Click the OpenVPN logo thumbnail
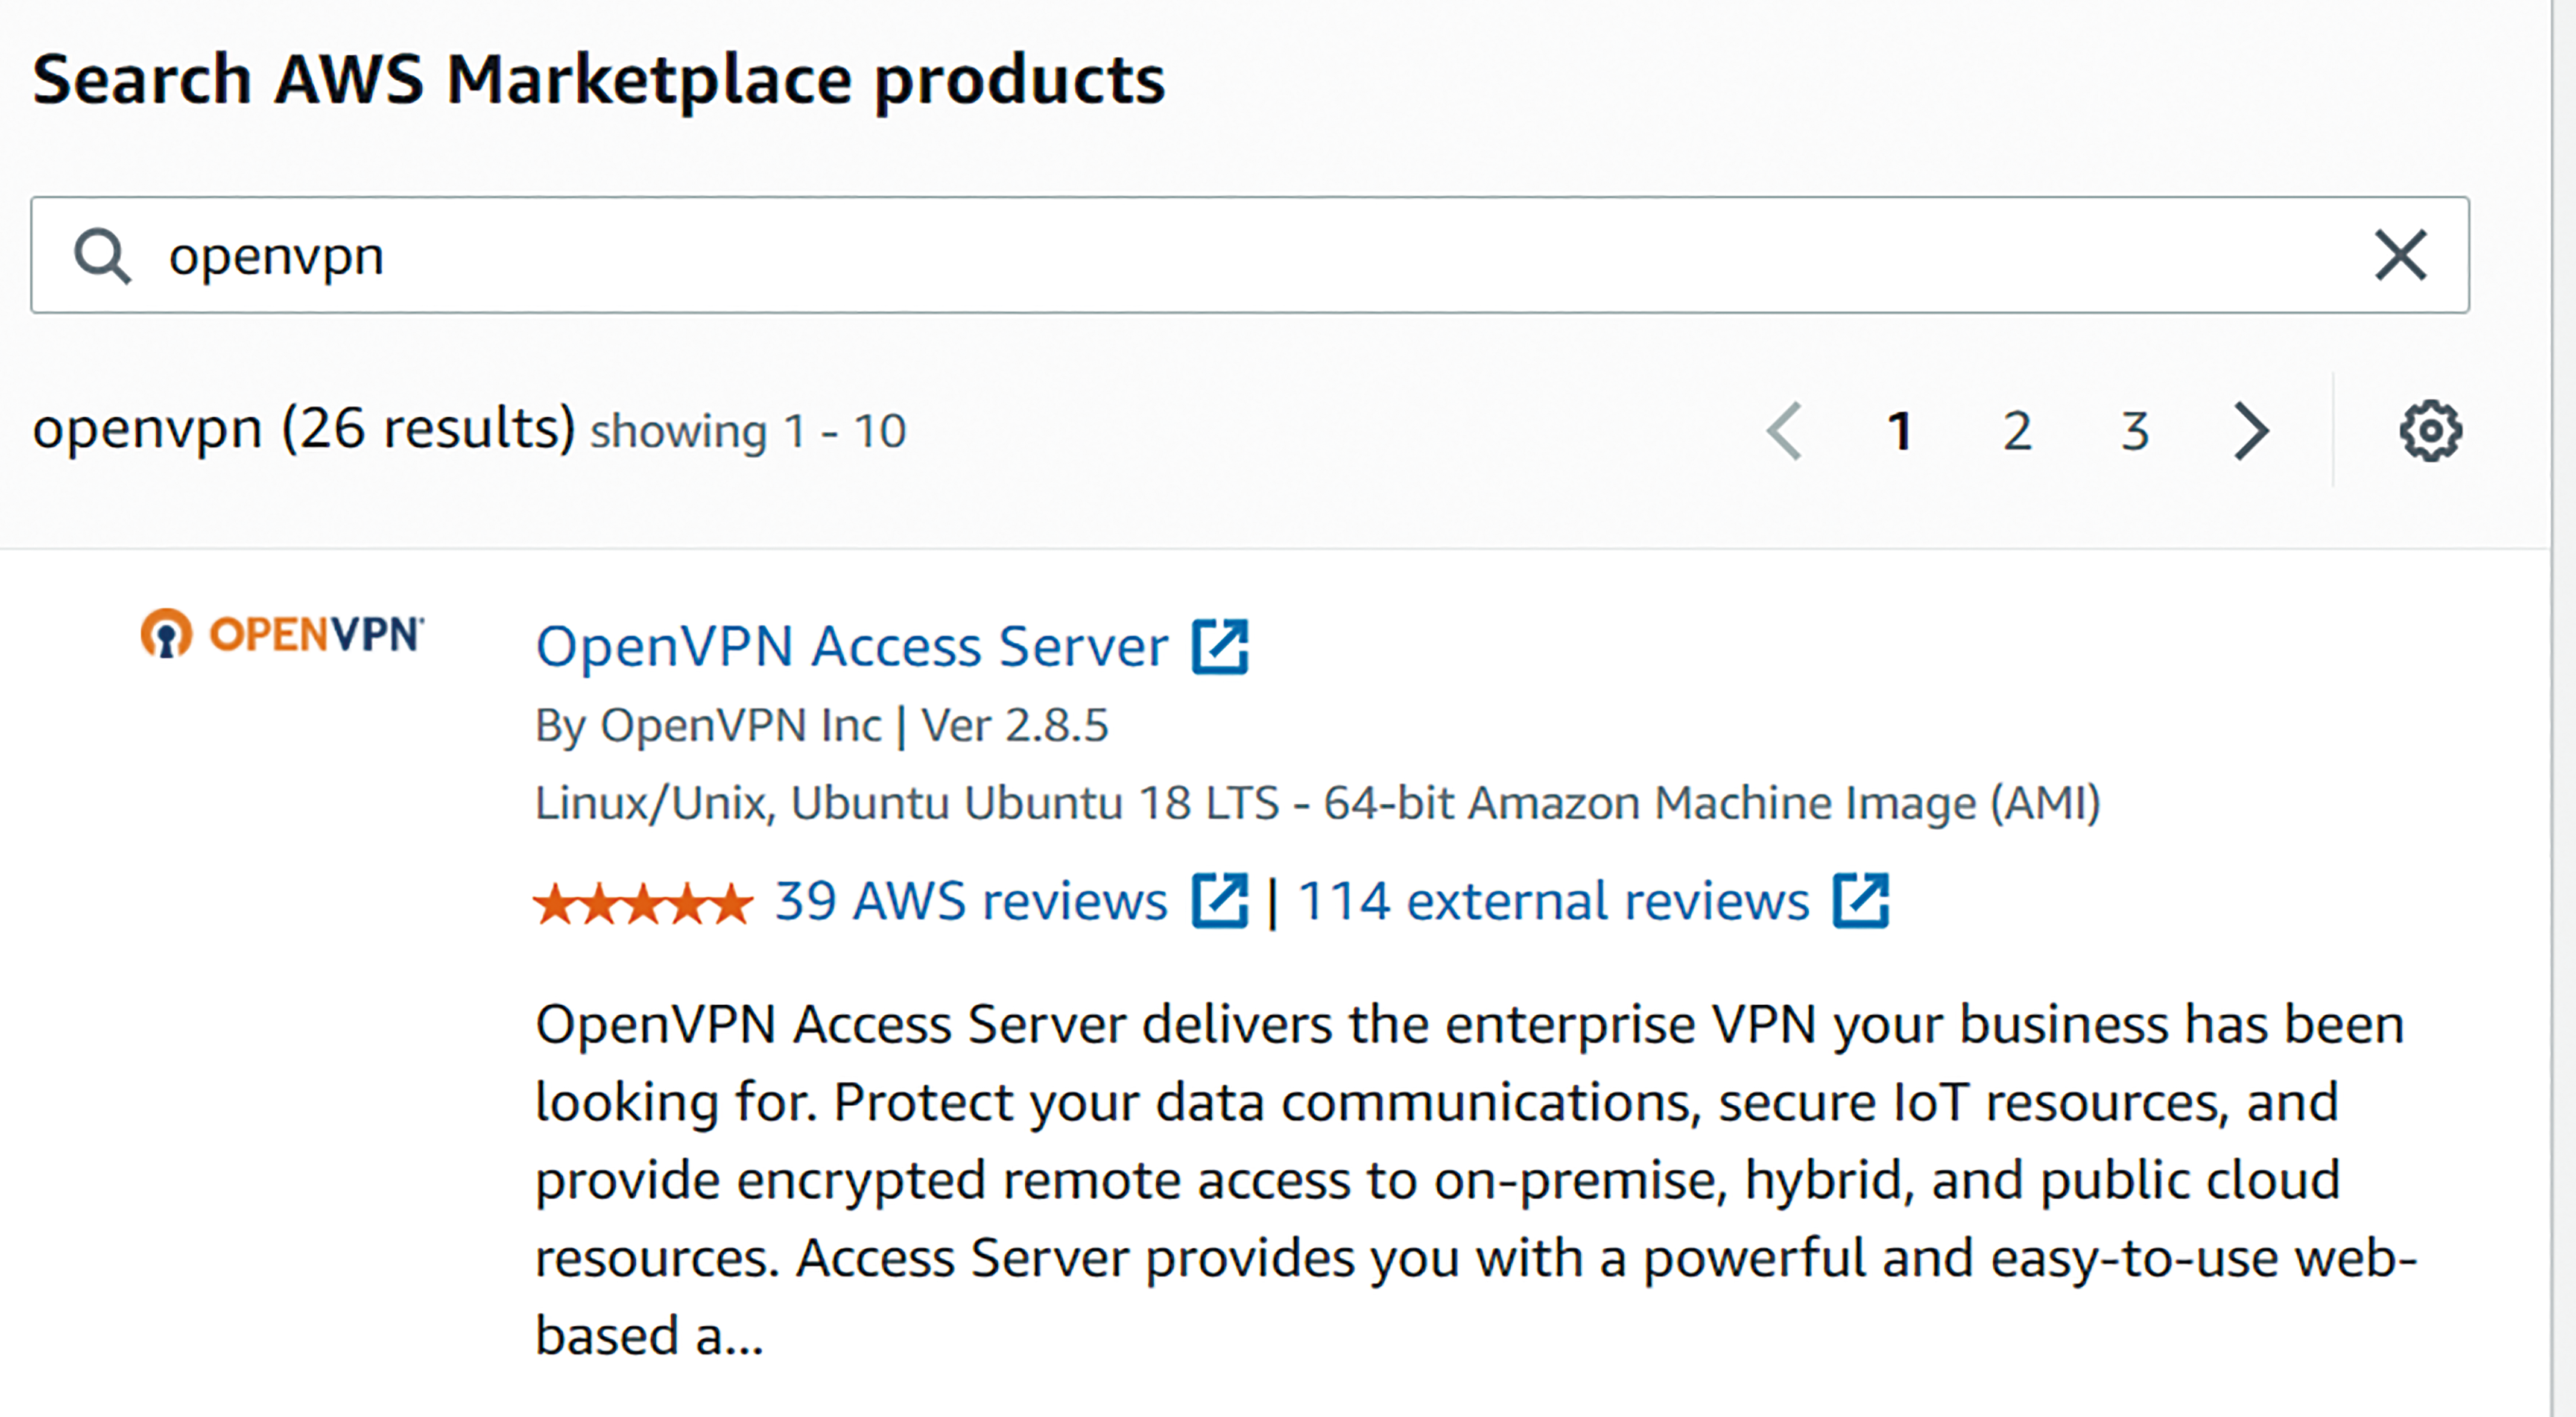Viewport: 2576px width, 1417px height. tap(282, 634)
